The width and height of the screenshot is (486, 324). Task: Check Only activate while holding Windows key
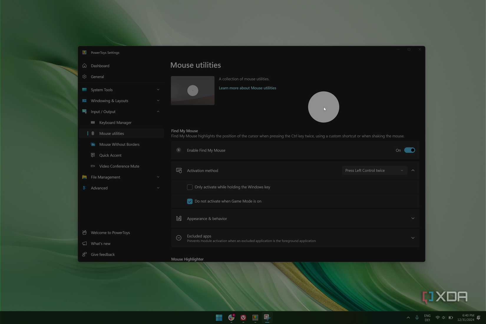click(190, 187)
